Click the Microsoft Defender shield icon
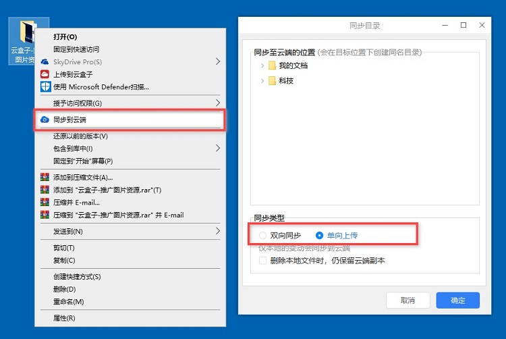The width and height of the screenshot is (506, 339). tap(45, 87)
